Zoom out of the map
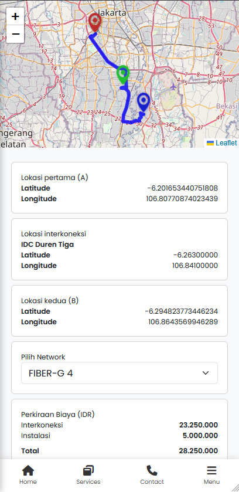 (x=15, y=34)
